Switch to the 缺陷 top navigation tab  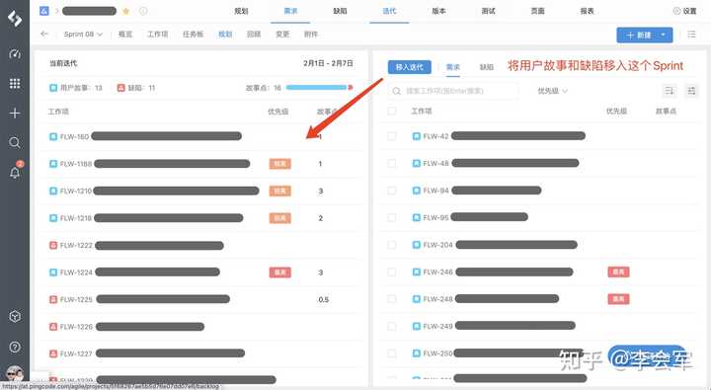[340, 11]
